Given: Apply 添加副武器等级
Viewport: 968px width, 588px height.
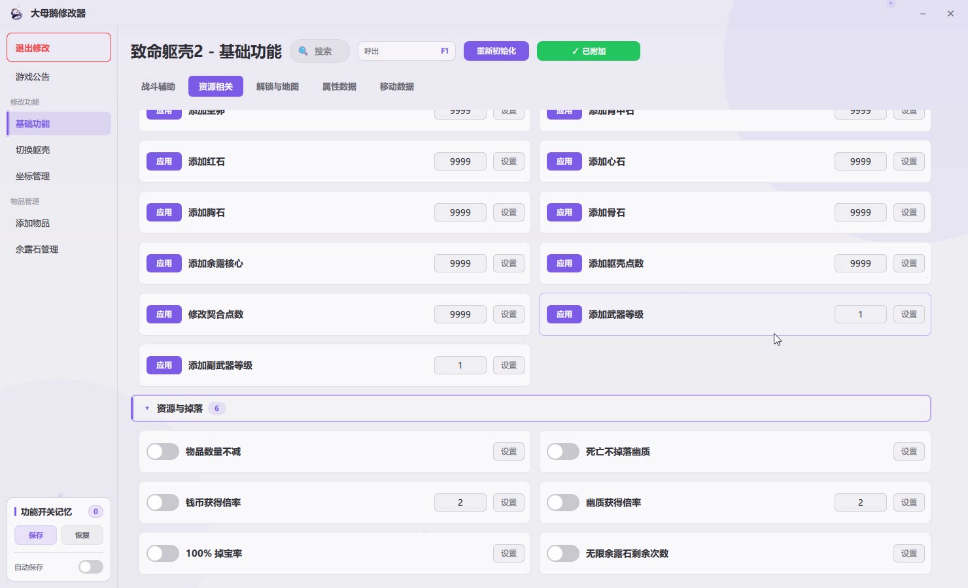Looking at the screenshot, I should pyautogui.click(x=164, y=365).
